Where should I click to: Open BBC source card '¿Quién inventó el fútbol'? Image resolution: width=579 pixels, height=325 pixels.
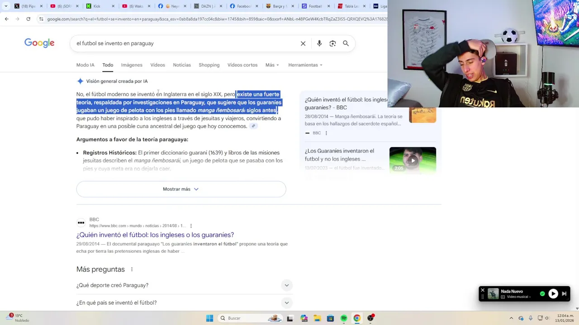point(346,103)
